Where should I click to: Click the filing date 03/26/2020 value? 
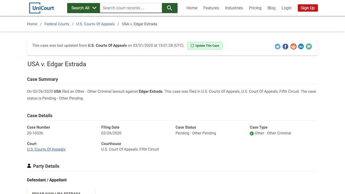111,133
